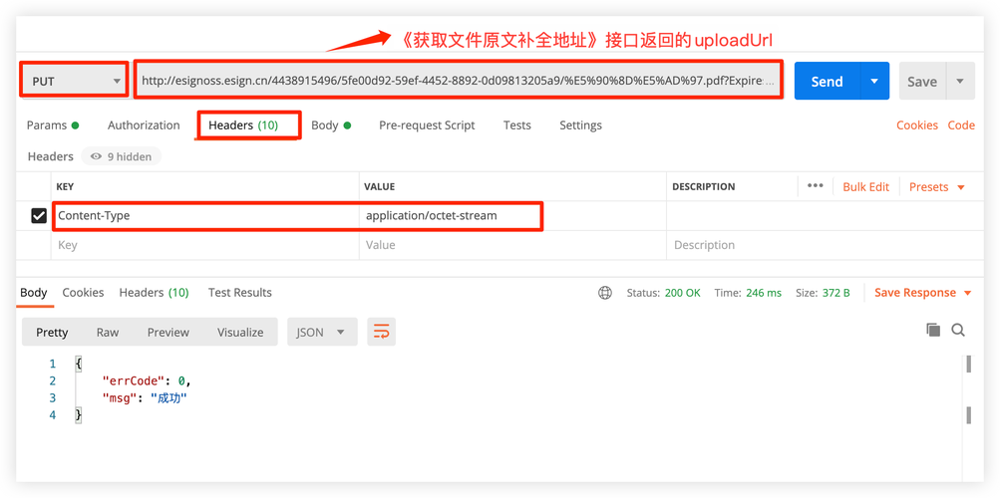Screen dimensions: 1000x498
Task: Switch to the Raw view
Action: [x=107, y=333]
